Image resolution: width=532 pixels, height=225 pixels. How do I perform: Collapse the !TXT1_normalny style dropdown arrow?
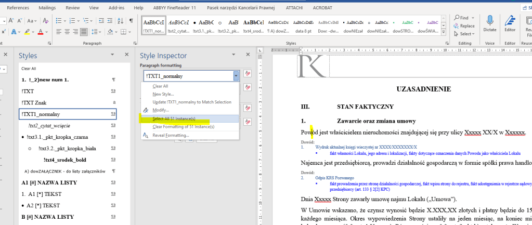point(236,76)
